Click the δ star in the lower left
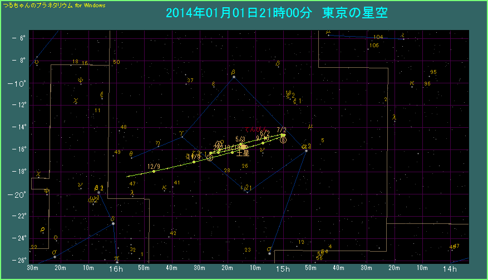 [x=114, y=223]
